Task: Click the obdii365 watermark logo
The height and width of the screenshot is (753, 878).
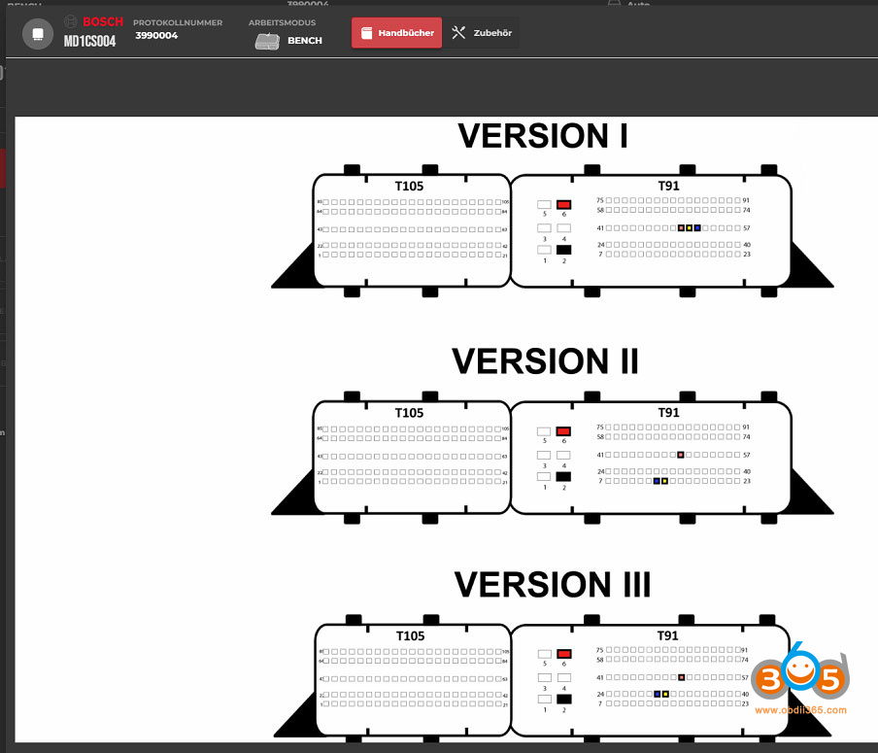Action: point(802,680)
